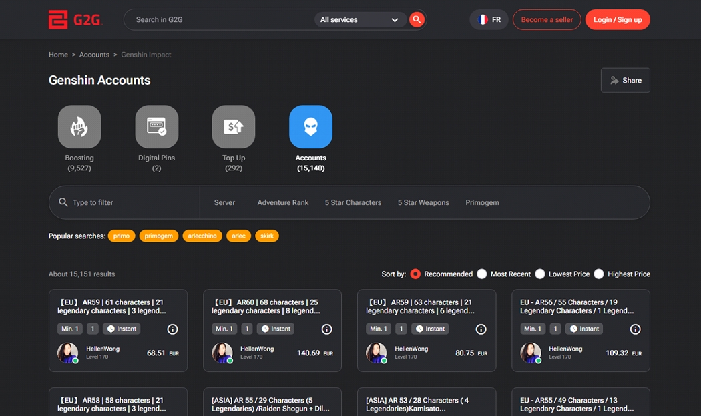
Task: Go to Home breadcrumb
Action: (x=58, y=55)
